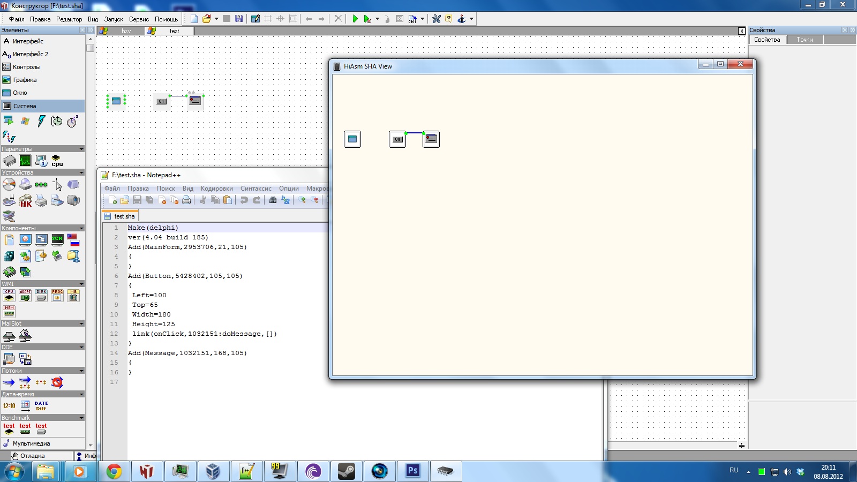Click the SCR screen component icon

tap(57, 239)
